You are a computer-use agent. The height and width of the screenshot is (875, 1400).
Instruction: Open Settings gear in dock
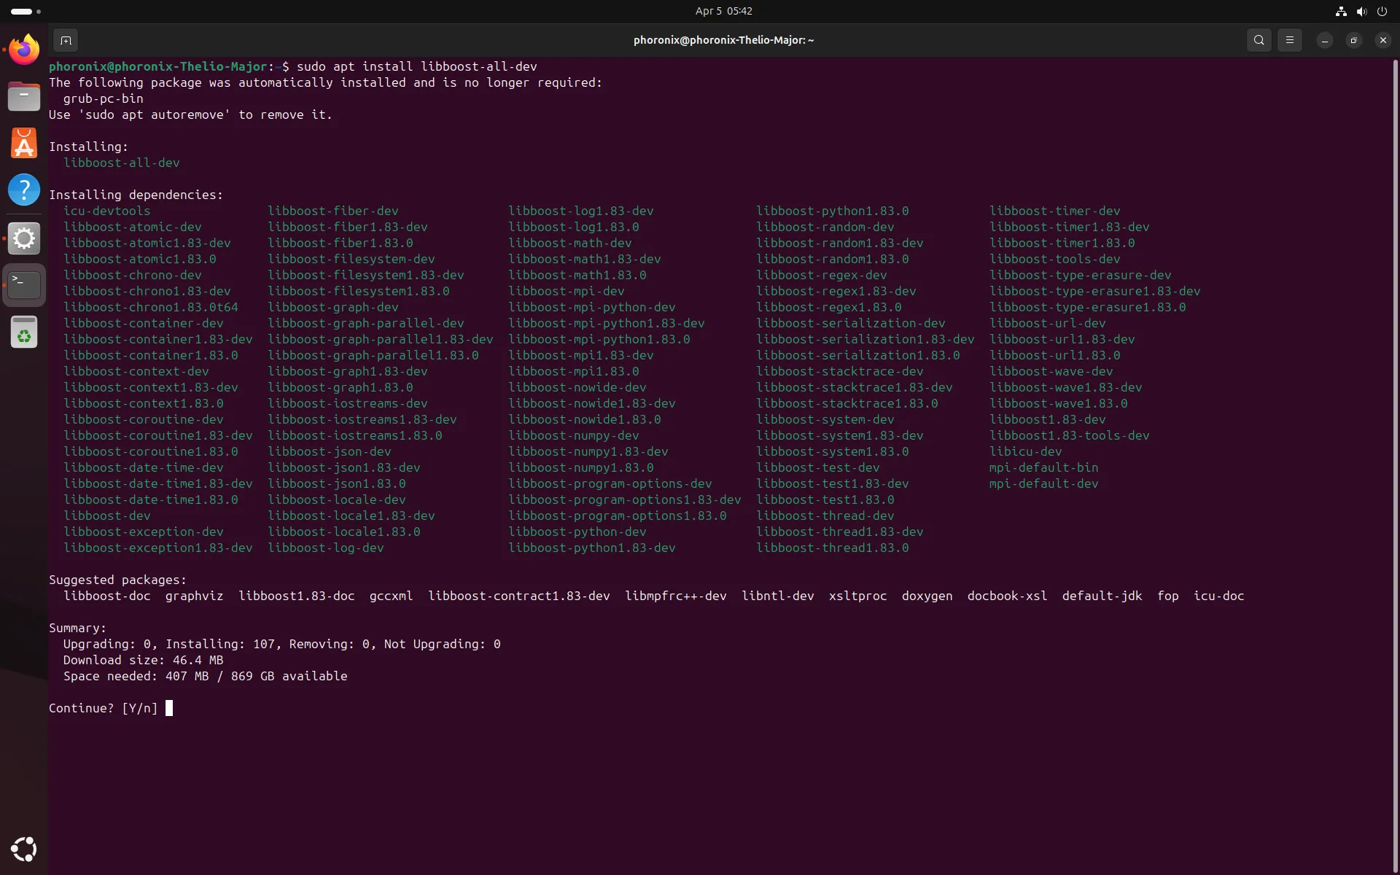[24, 238]
